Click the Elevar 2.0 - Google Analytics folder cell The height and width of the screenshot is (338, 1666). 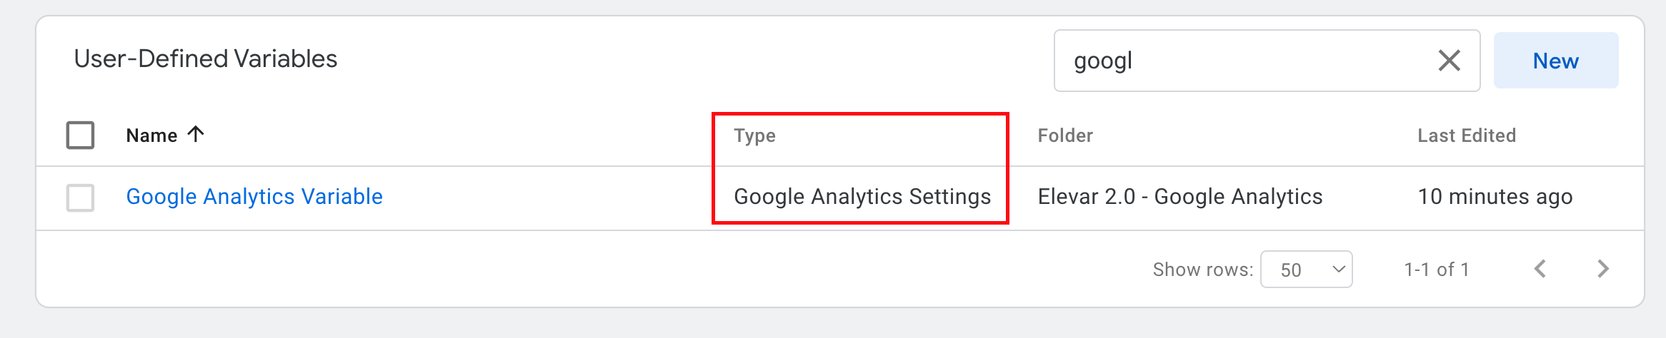coord(1179,197)
